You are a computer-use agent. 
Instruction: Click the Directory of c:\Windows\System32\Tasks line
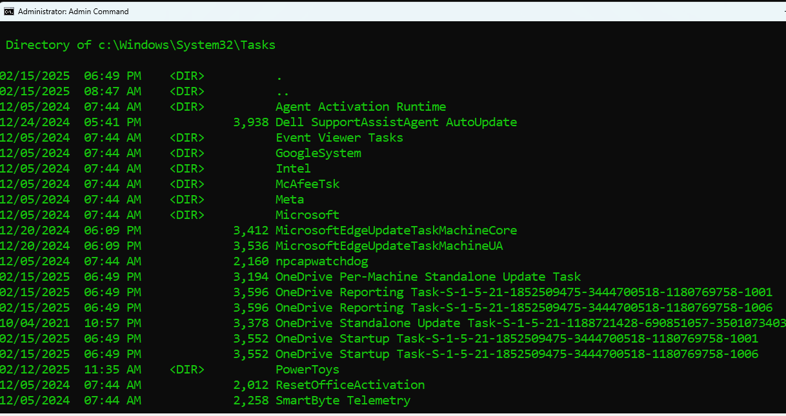coord(141,45)
